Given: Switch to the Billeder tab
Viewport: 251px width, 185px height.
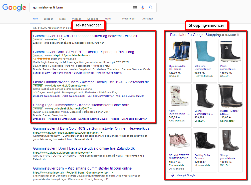Looking at the screenshot, I should pos(49,19).
